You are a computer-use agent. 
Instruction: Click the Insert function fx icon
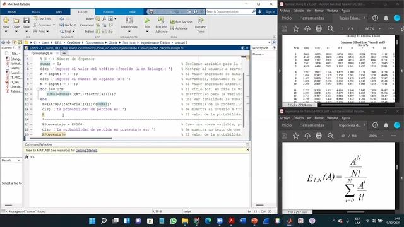[x=104, y=19]
